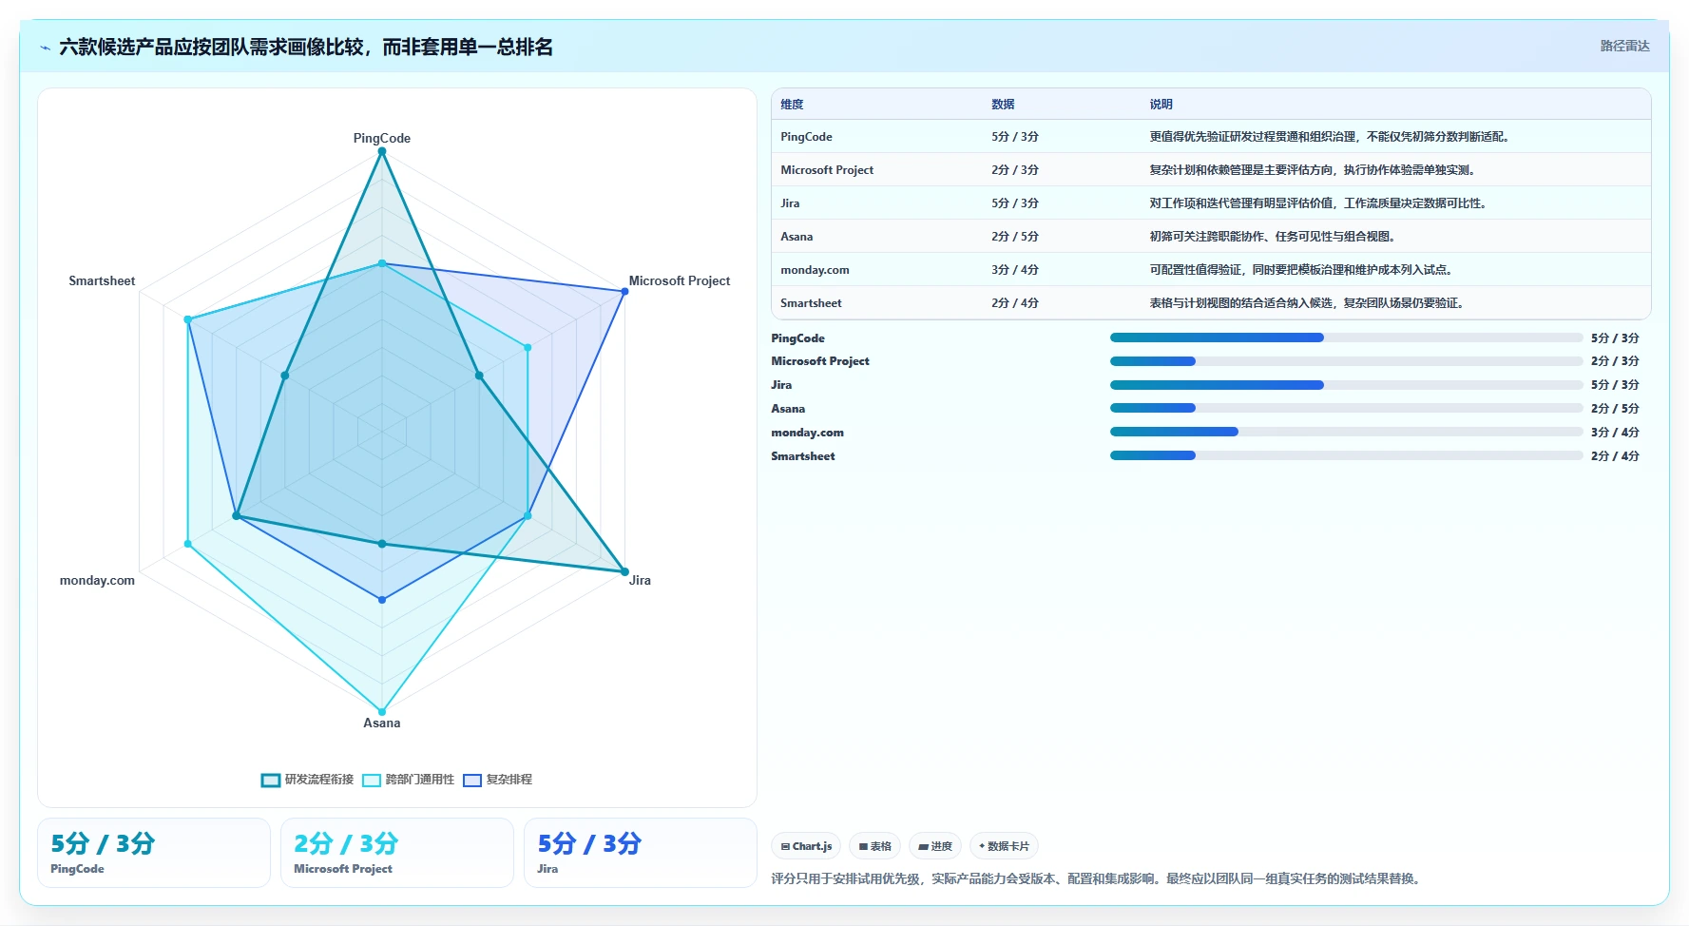Click monday.com label in the progress list
The height and width of the screenshot is (926, 1689).
point(807,433)
